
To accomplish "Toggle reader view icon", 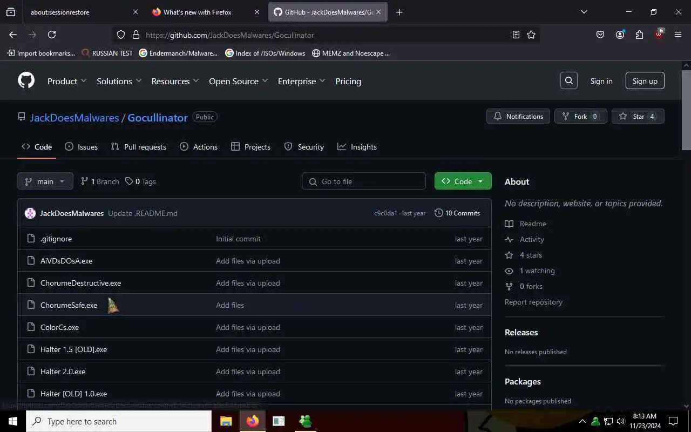I will click(516, 35).
